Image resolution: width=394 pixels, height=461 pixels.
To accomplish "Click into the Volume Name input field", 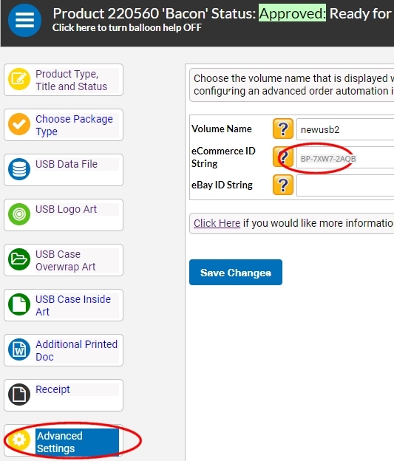I will click(345, 129).
